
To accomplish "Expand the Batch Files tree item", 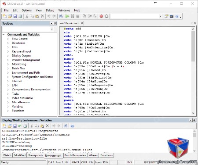I will 8,68.
